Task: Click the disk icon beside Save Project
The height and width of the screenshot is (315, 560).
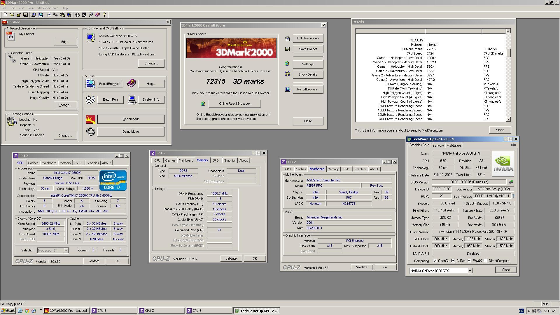Action: pyautogui.click(x=287, y=49)
